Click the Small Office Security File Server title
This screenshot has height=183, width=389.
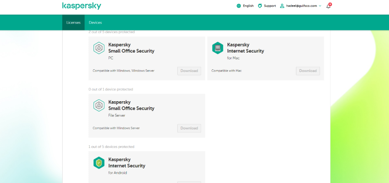(131, 105)
